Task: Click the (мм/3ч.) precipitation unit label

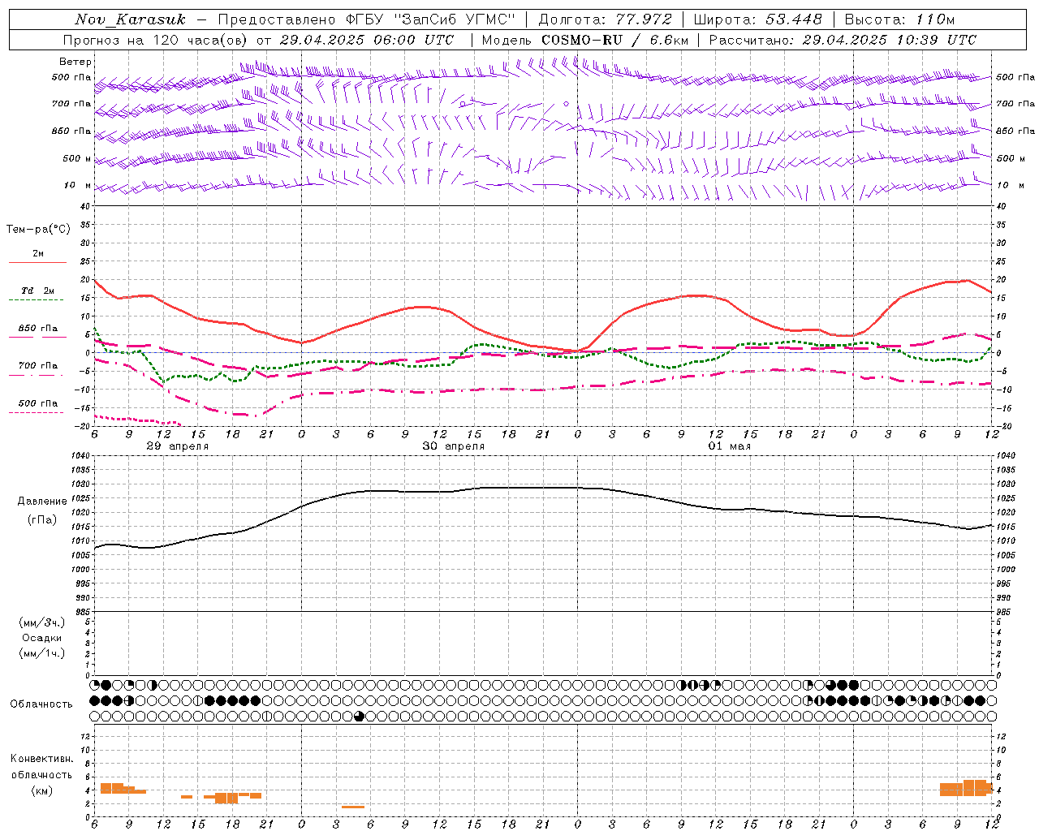Action: pos(41,622)
